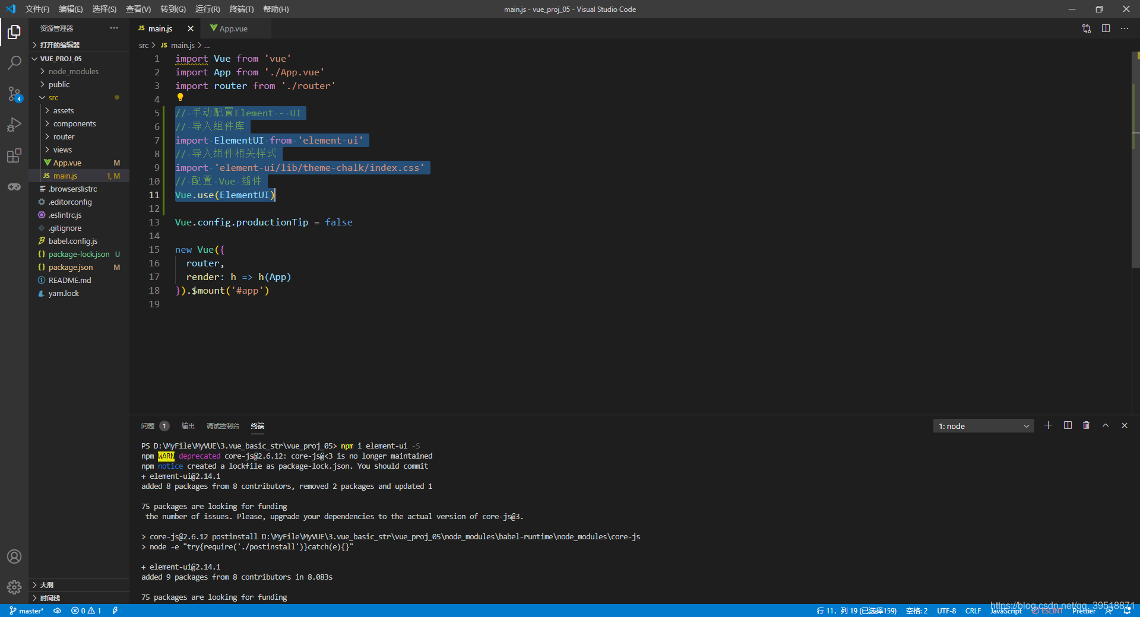Viewport: 1140px width, 617px height.
Task: Expand the Timeline section
Action: pos(79,598)
